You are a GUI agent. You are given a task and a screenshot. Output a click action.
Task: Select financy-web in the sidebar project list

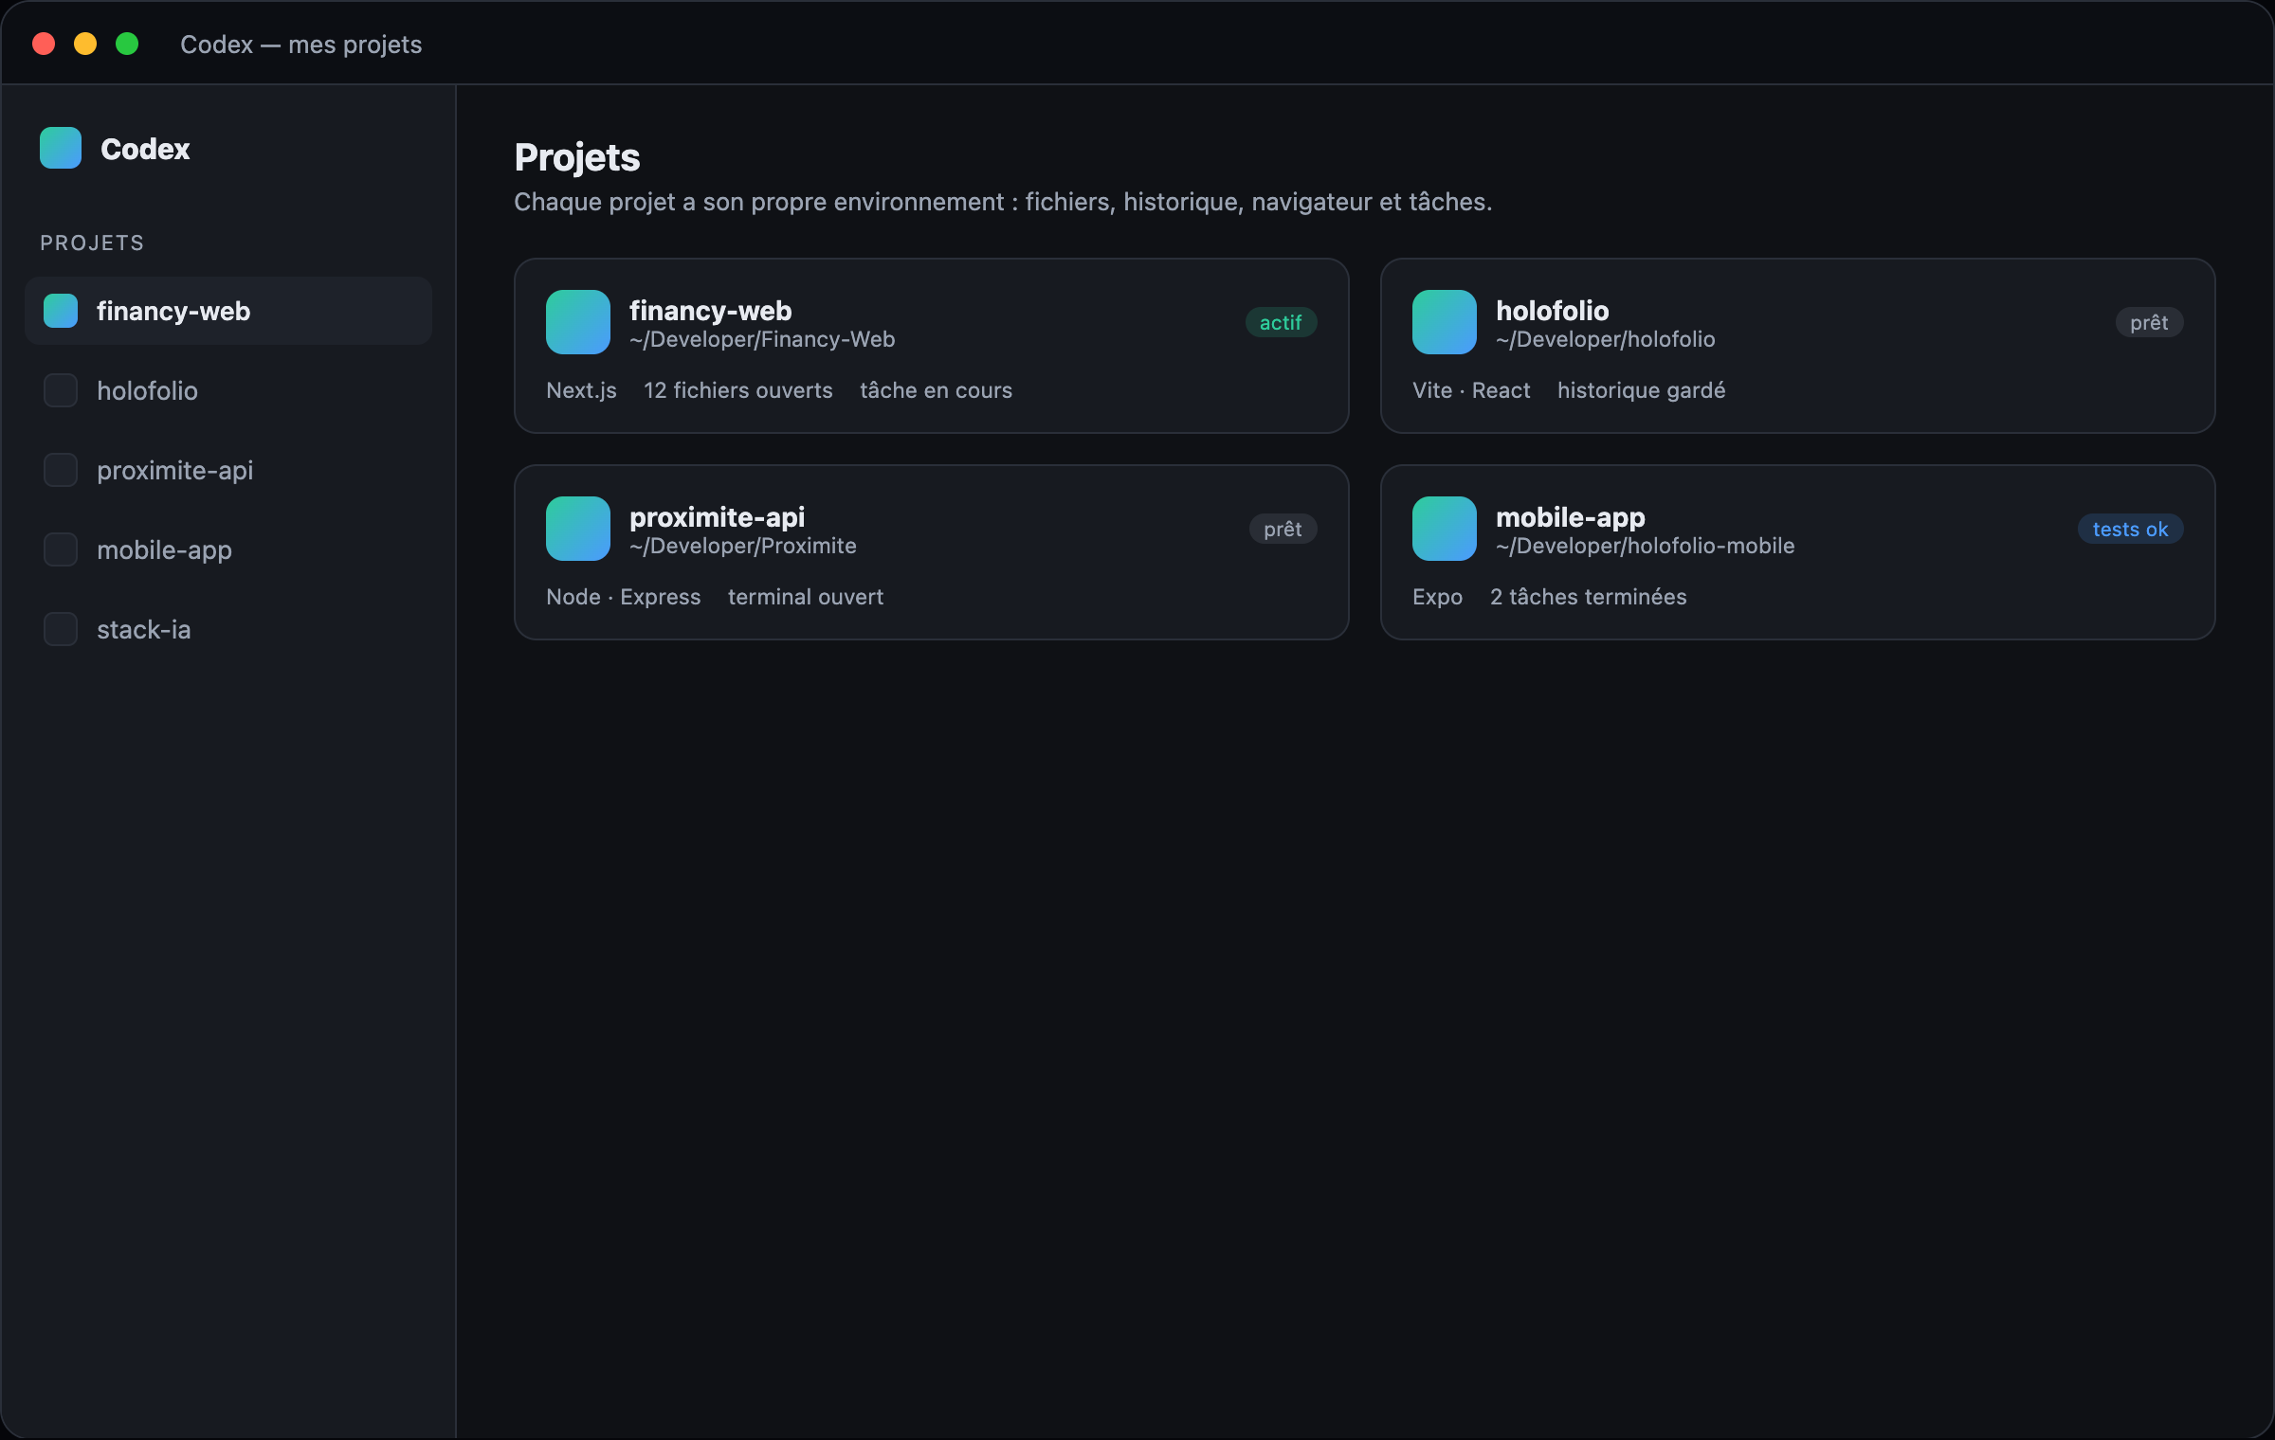[x=228, y=311]
